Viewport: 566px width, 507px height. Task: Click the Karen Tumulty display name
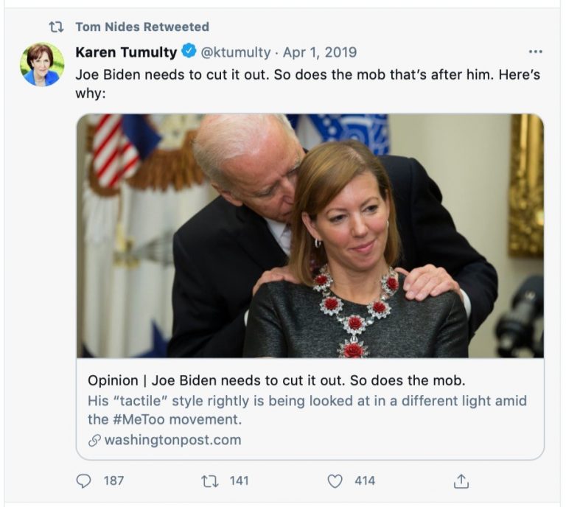[126, 52]
